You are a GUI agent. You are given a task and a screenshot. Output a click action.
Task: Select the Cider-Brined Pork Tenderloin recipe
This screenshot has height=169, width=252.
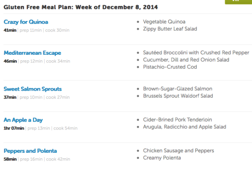pyautogui.click(x=177, y=120)
